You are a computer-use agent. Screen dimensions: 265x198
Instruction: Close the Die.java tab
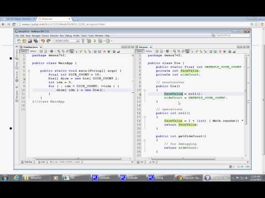coord(151,47)
